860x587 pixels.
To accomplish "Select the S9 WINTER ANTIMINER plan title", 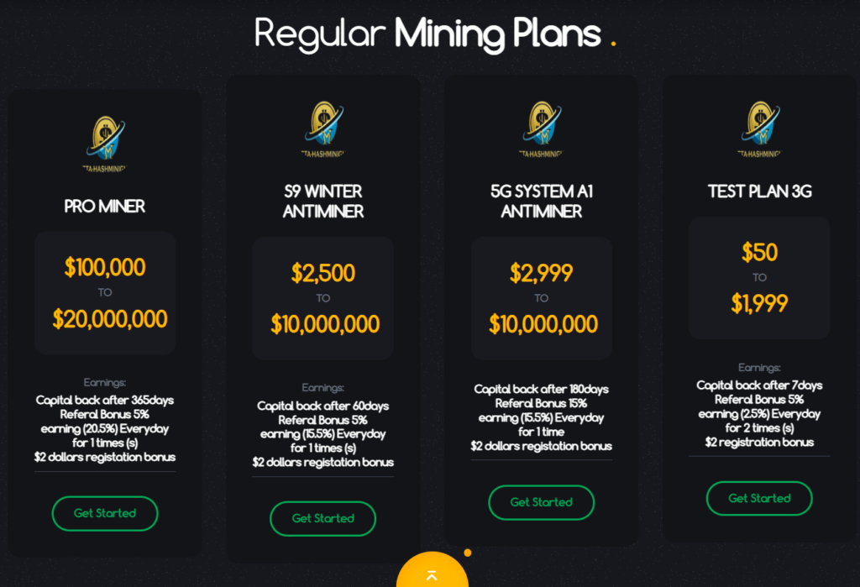I will (x=322, y=202).
